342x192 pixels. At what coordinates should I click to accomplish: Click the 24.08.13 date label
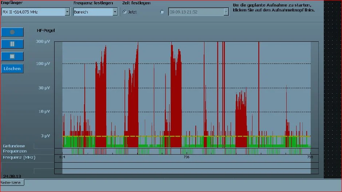[x=12, y=176]
